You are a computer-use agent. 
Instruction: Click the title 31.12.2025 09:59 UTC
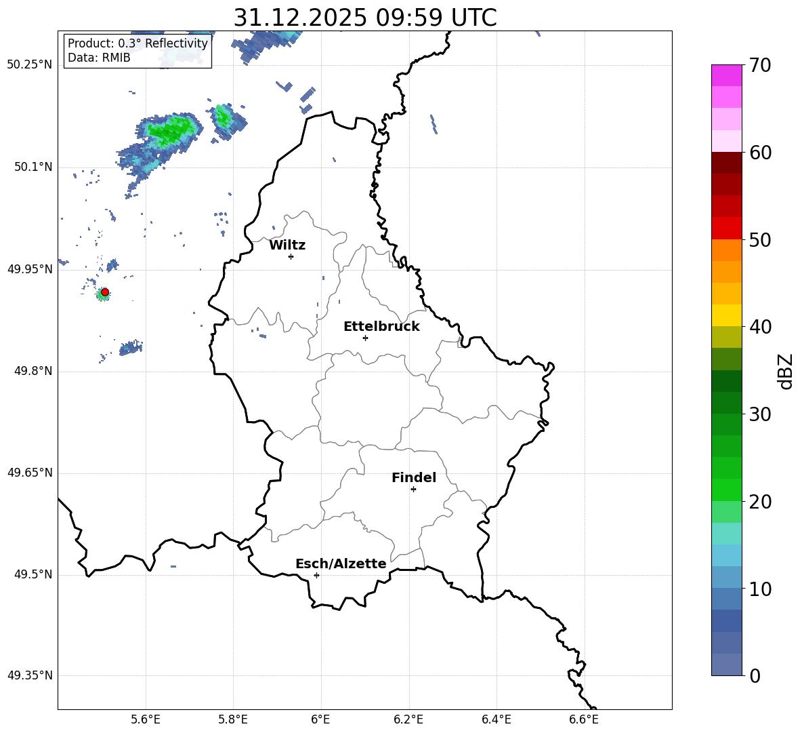[365, 18]
